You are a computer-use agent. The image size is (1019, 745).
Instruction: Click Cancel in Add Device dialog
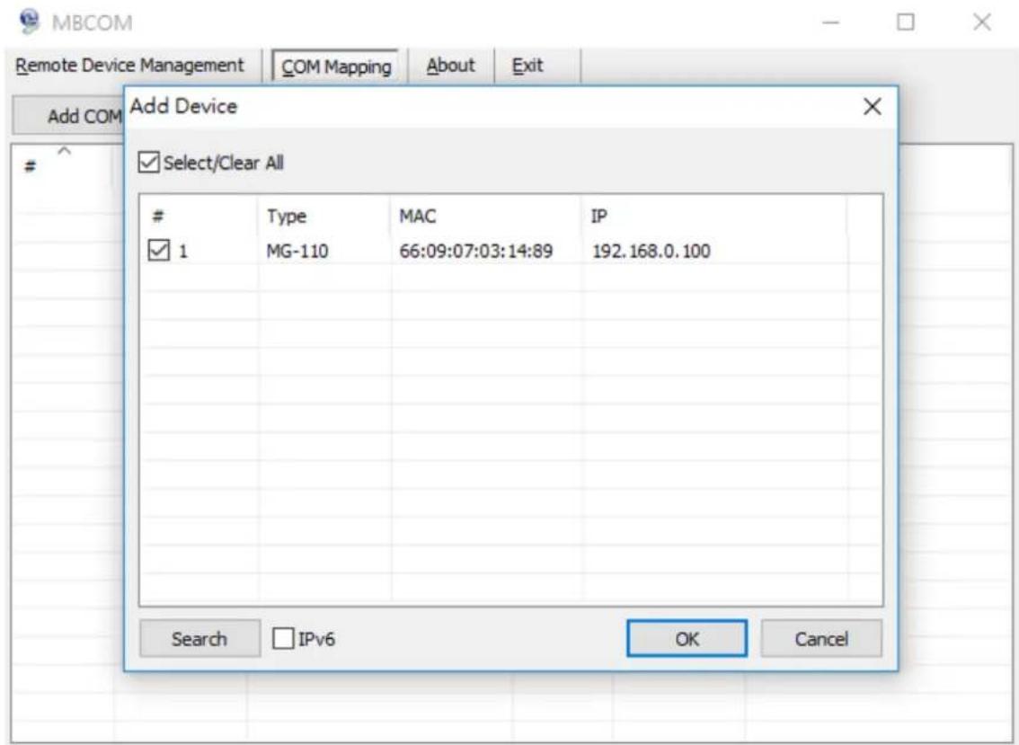click(821, 638)
